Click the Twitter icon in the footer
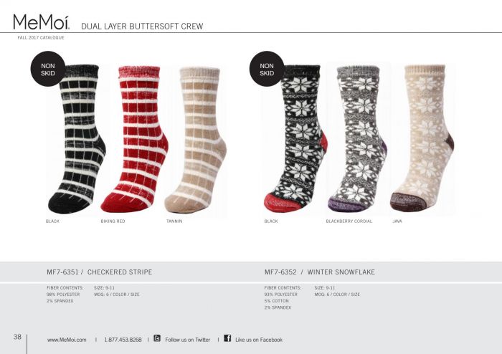The image size is (502, 354). tap(157, 338)
